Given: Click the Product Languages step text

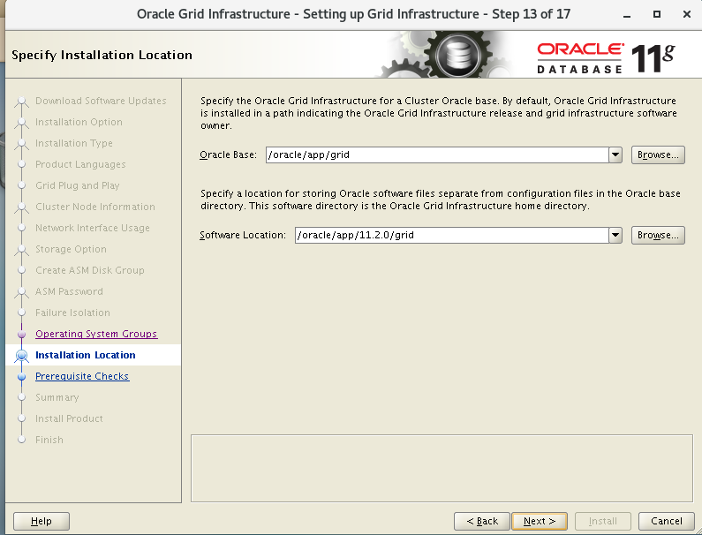Looking at the screenshot, I should 80,164.
